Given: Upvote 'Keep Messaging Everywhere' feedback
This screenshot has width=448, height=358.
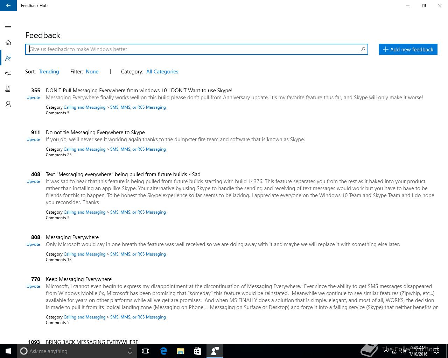Looking at the screenshot, I should click(33, 286).
